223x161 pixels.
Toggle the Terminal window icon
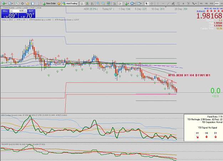[32, 4]
